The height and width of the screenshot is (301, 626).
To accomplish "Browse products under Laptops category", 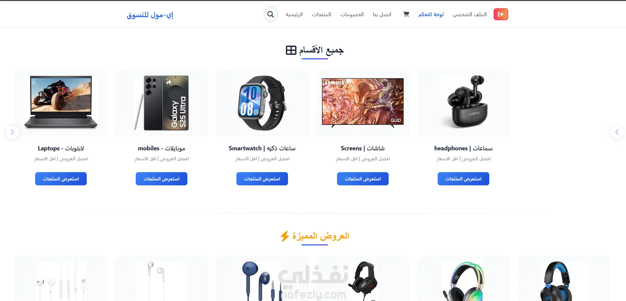I will pos(61,179).
